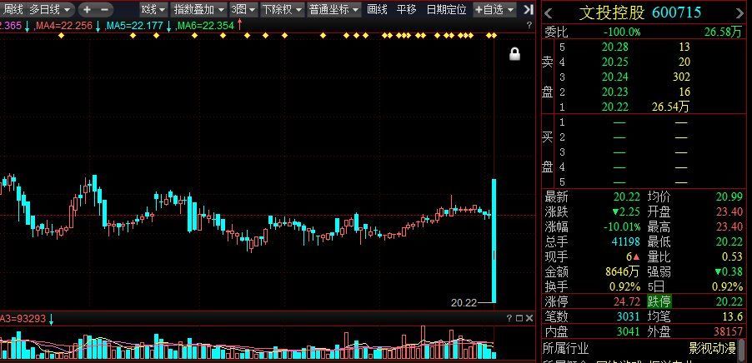
Task: Click the MA5=22.177 indicator label
Action: point(135,25)
